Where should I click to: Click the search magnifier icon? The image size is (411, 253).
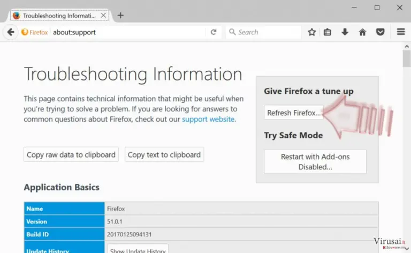232,32
